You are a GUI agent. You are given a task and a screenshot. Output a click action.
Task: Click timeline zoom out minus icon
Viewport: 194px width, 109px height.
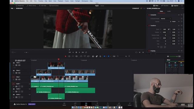[x=118, y=56]
